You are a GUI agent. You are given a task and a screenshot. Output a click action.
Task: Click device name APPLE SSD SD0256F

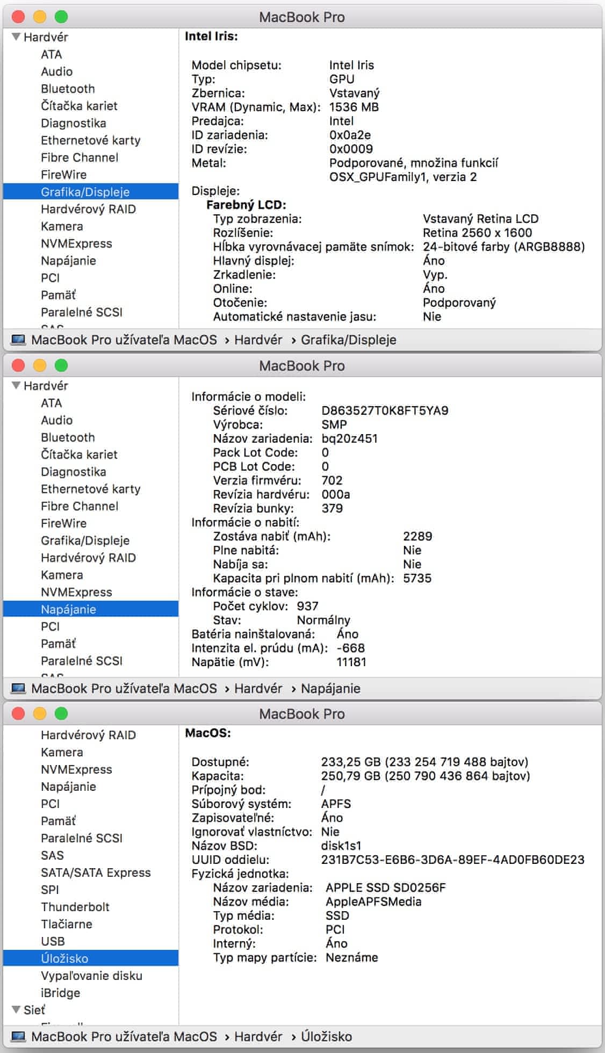coord(385,888)
